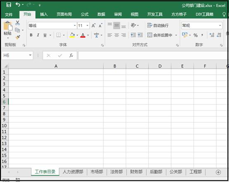Click the middle align icon

[117, 26]
